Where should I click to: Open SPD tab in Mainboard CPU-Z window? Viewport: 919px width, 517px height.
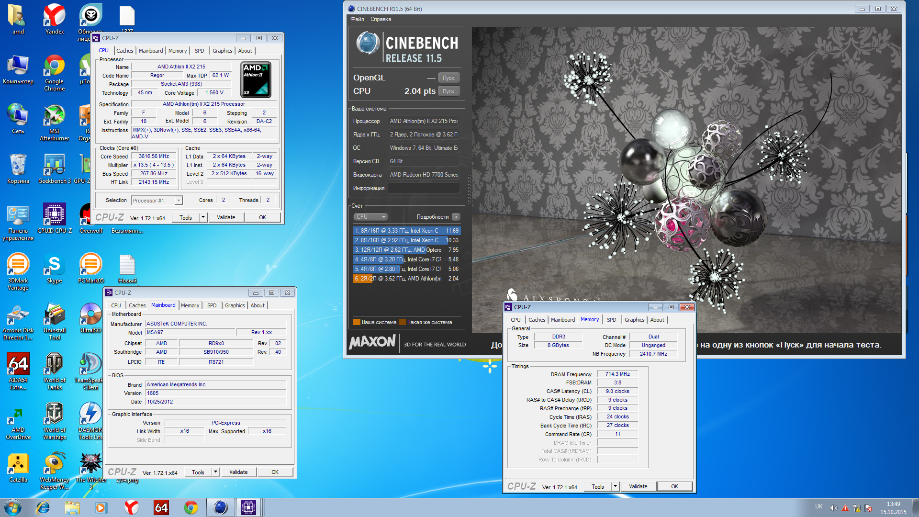click(x=212, y=305)
